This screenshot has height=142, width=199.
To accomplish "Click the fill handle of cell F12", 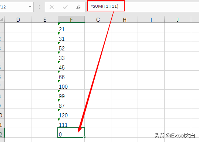I will tap(85, 137).
